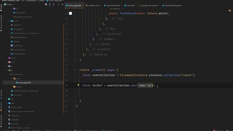Select main.dart file in project tree
This screenshot has width=233, height=131.
pos(16,95)
